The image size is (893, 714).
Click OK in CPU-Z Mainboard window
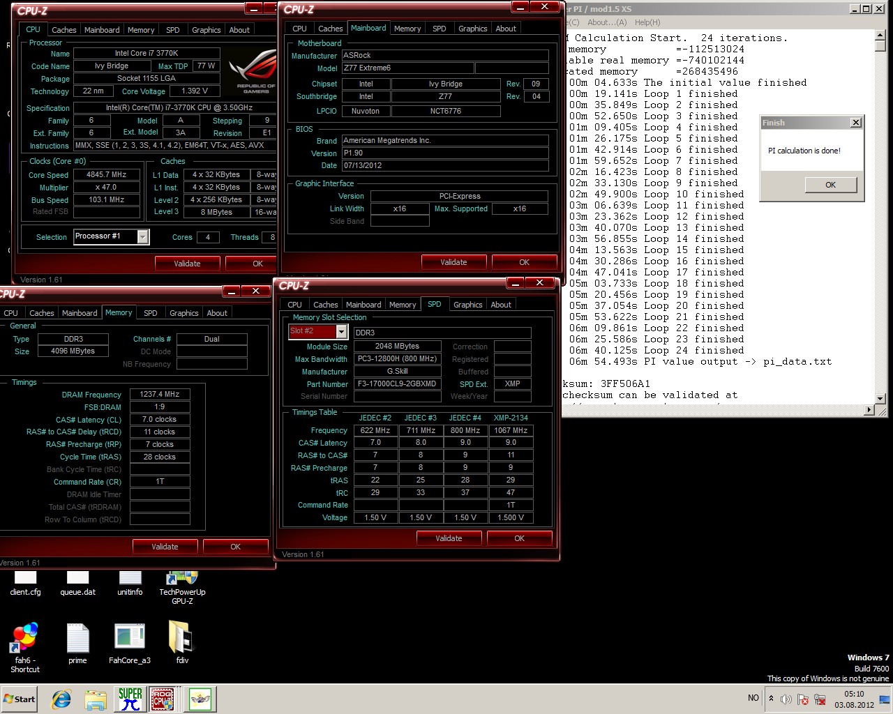click(x=524, y=262)
